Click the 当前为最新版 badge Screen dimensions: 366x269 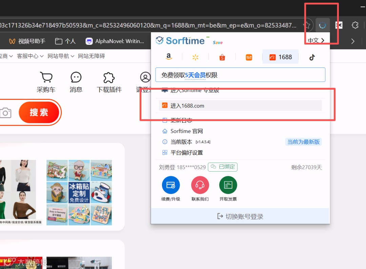tap(303, 142)
